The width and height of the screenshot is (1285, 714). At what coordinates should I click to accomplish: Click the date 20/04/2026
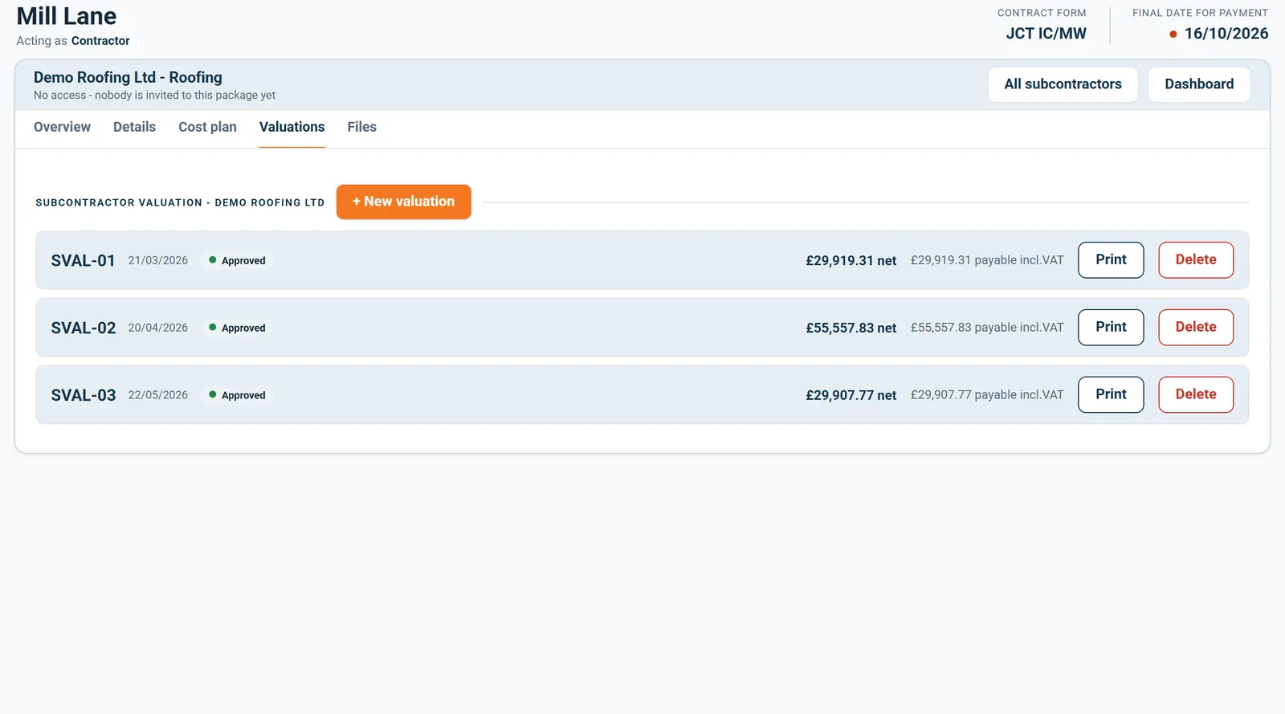(158, 328)
